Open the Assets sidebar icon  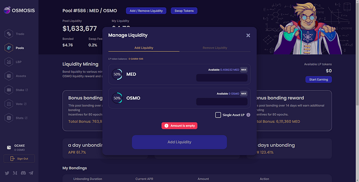coord(9,76)
